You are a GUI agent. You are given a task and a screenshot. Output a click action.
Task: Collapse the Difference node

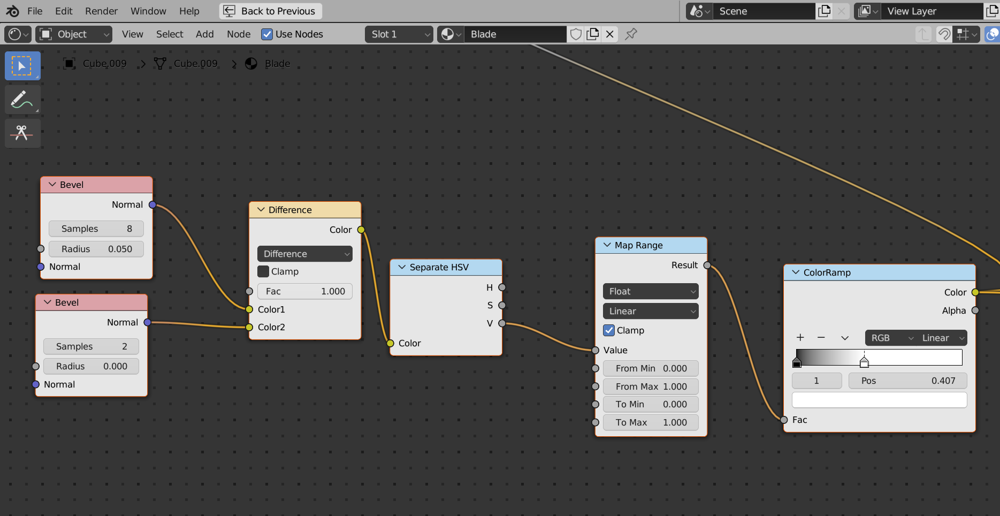(x=261, y=210)
